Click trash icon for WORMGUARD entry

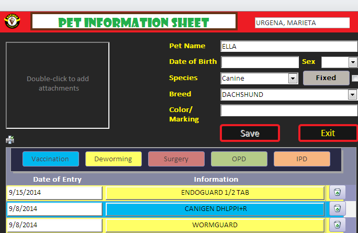click(338, 225)
